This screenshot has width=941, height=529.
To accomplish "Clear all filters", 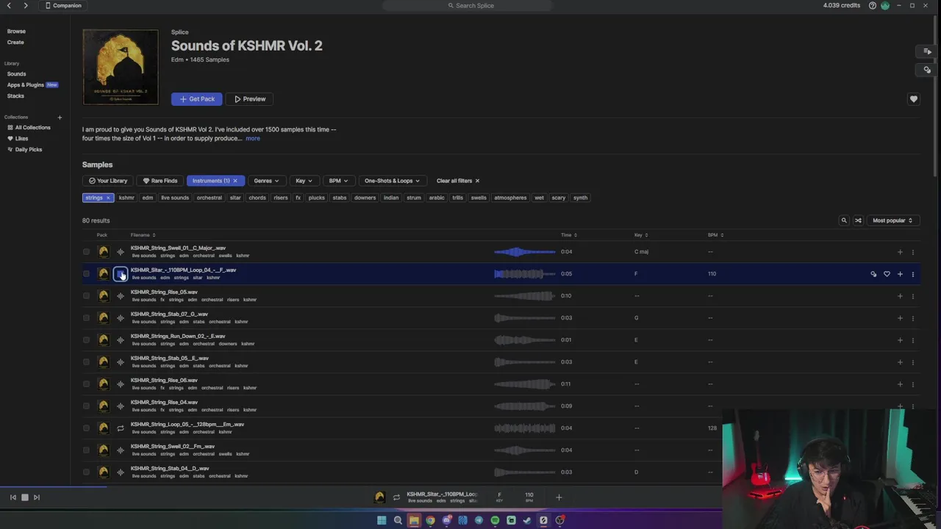I will click(x=457, y=181).
